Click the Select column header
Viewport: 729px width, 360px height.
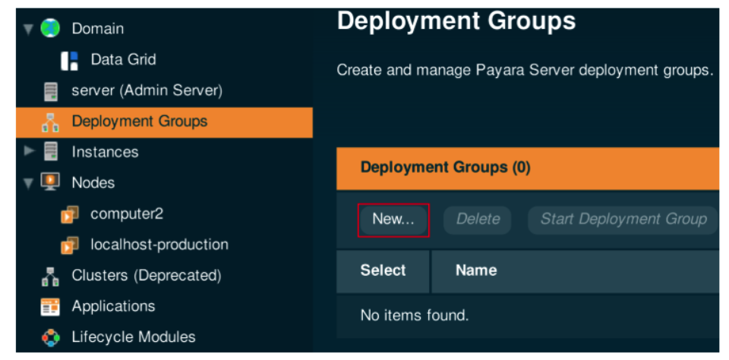point(383,271)
